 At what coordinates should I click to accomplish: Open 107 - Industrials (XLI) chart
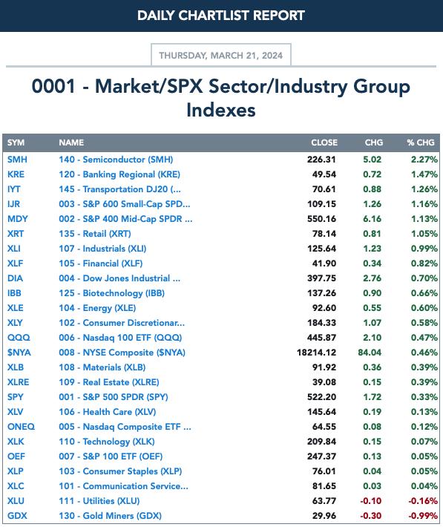coord(102,249)
